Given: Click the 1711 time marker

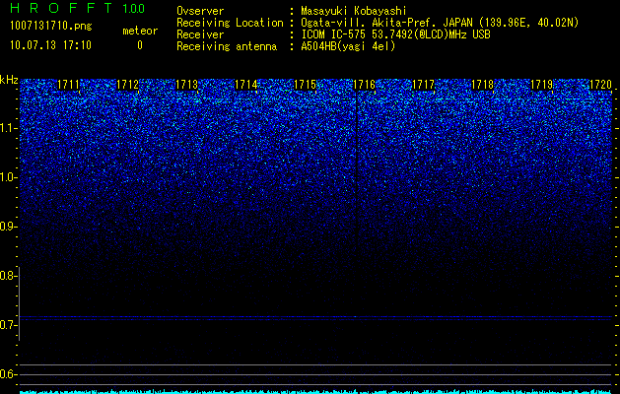Looking at the screenshot, I should pos(68,85).
